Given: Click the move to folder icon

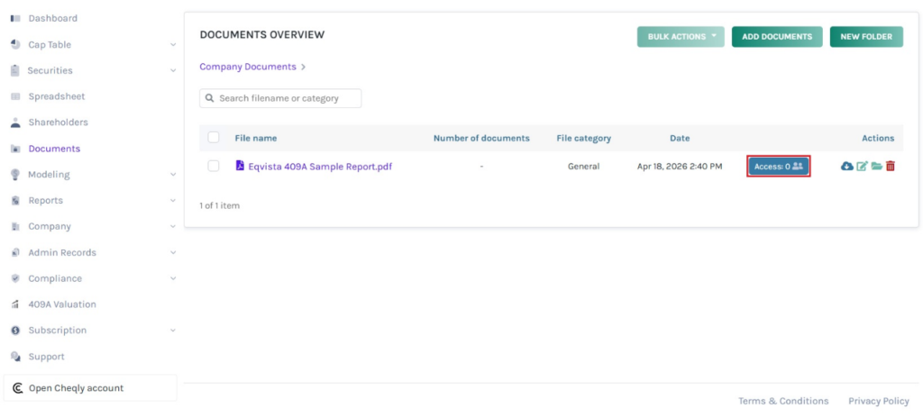Looking at the screenshot, I should (x=876, y=167).
